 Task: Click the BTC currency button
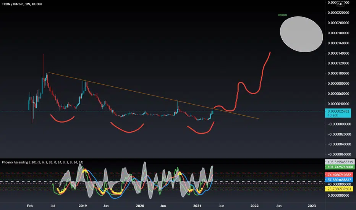coord(340,4)
